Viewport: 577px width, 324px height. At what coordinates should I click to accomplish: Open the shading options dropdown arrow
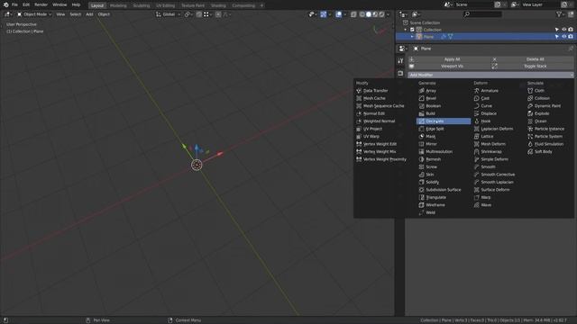pos(389,14)
